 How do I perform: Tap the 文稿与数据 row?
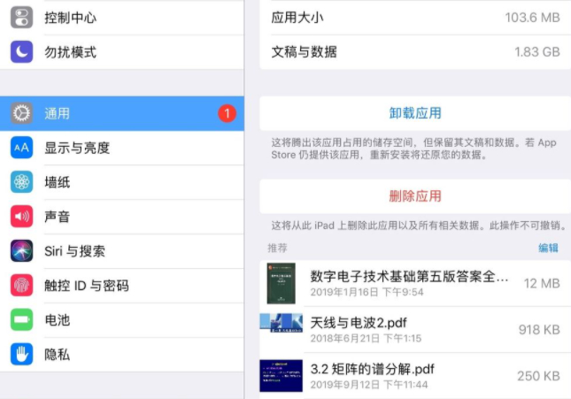[x=415, y=51]
